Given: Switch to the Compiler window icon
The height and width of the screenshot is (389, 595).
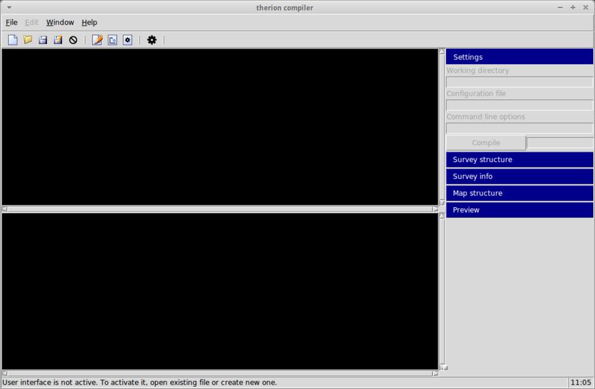Looking at the screenshot, I should [127, 40].
